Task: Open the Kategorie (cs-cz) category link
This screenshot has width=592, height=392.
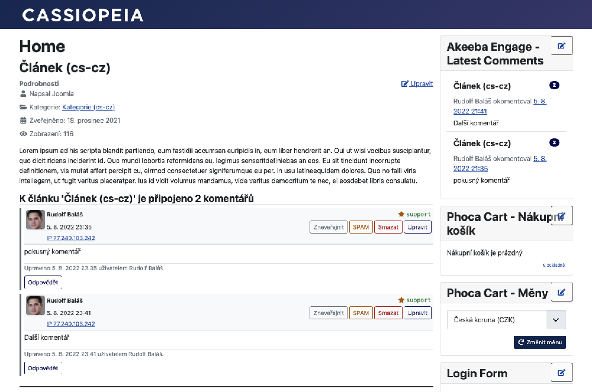Action: [x=88, y=107]
